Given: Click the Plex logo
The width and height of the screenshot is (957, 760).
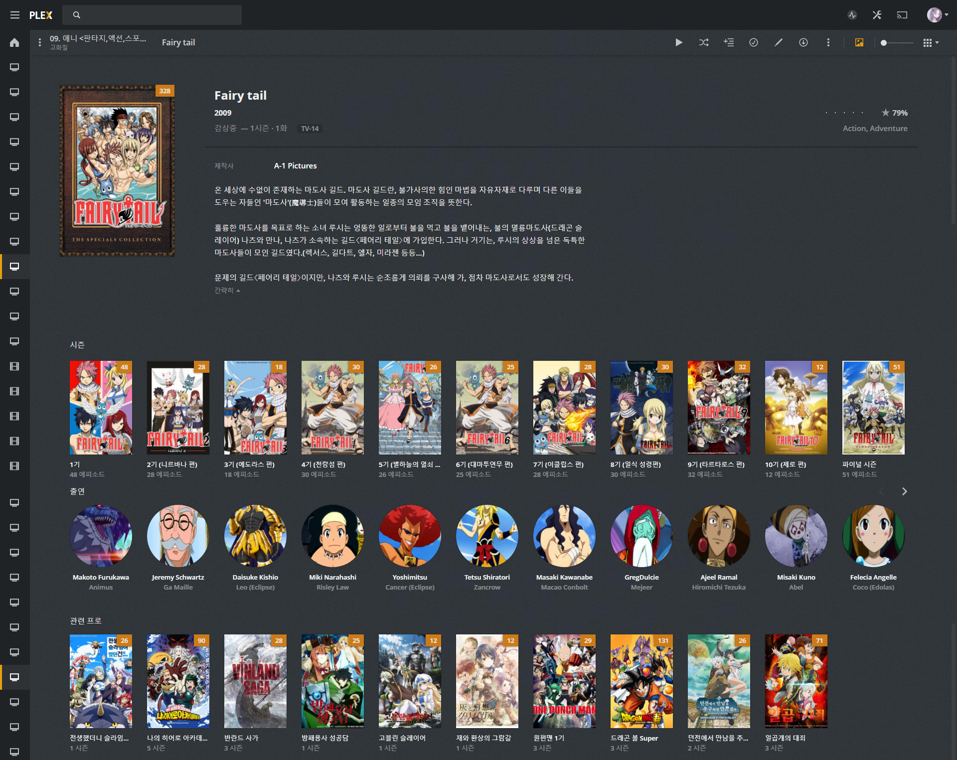Looking at the screenshot, I should point(41,15).
